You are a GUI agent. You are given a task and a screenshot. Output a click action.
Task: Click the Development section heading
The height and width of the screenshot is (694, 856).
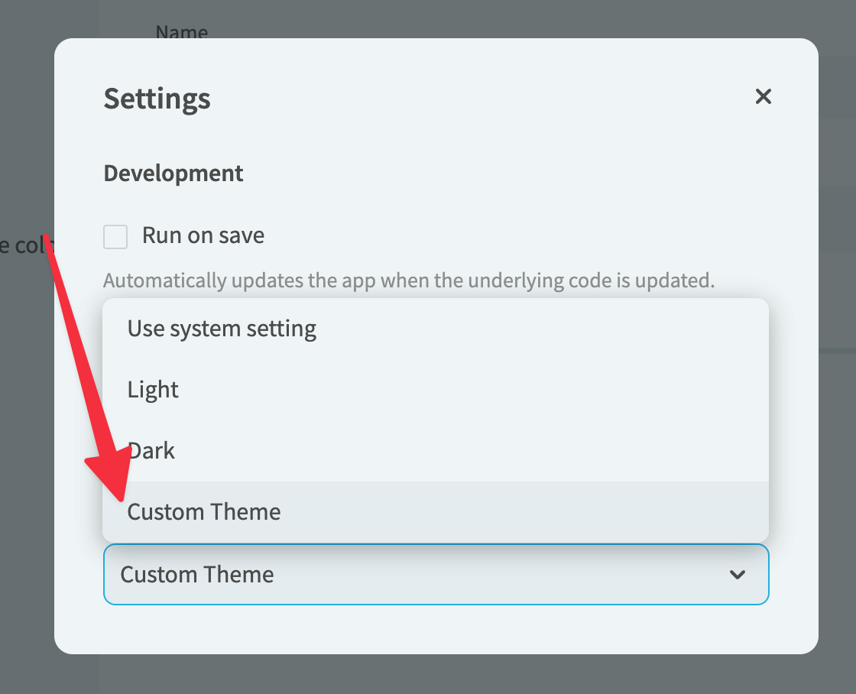[x=173, y=173]
